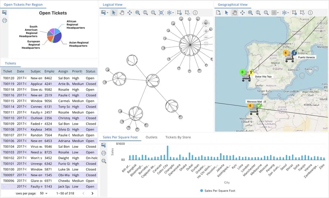329x198 pixels.
Task: Switch to the Outlets tab
Action: (x=151, y=137)
